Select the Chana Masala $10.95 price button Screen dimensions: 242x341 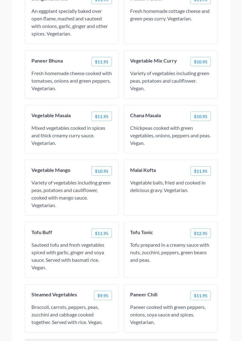(x=201, y=116)
